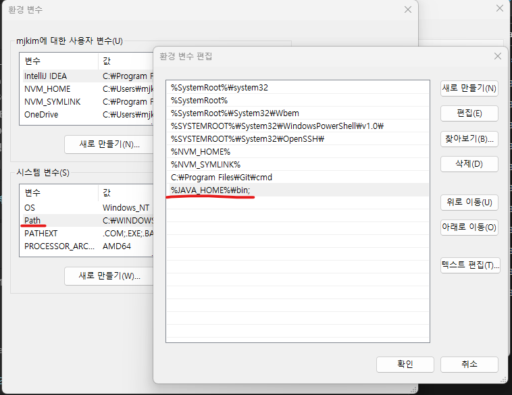Select the OS system variable row
This screenshot has width=512, height=395.
87,207
